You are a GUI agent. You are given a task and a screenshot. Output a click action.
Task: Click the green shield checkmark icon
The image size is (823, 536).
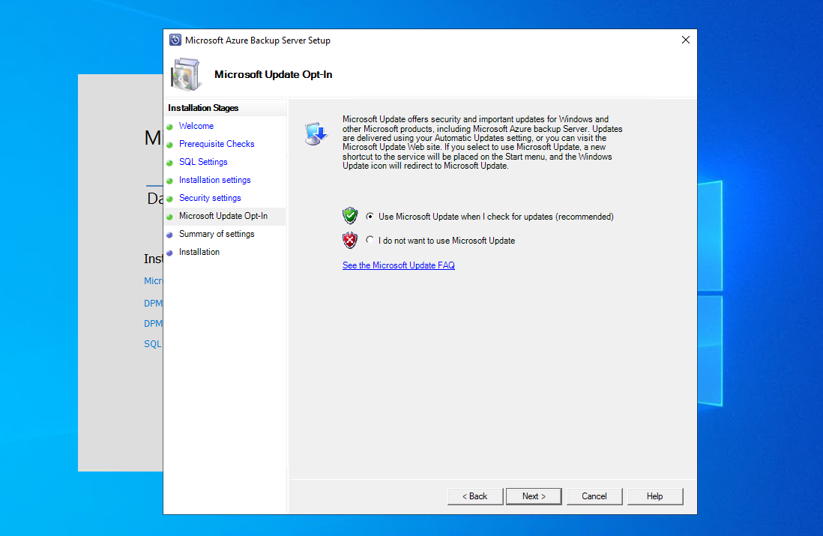(350, 216)
